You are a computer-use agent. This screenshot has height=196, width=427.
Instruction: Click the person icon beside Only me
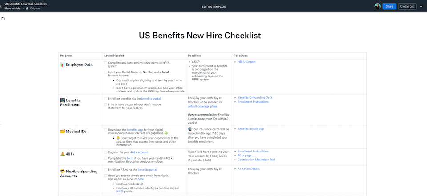[27, 8]
